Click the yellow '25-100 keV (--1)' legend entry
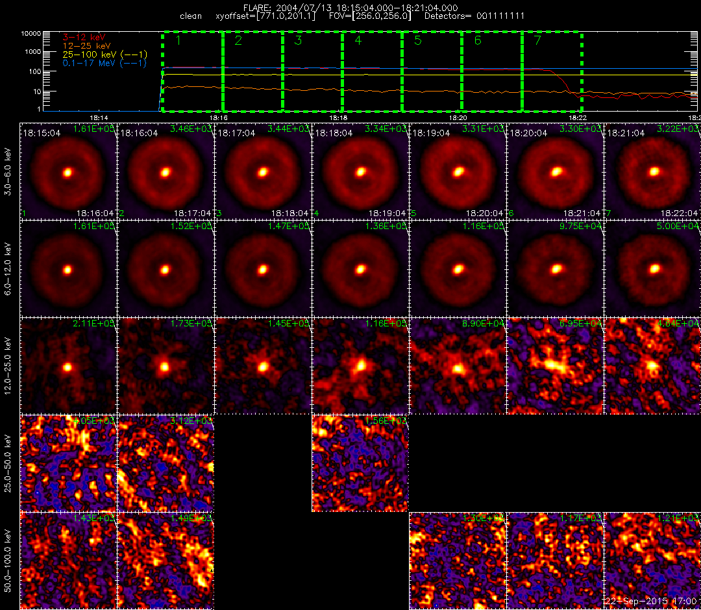 pos(105,54)
